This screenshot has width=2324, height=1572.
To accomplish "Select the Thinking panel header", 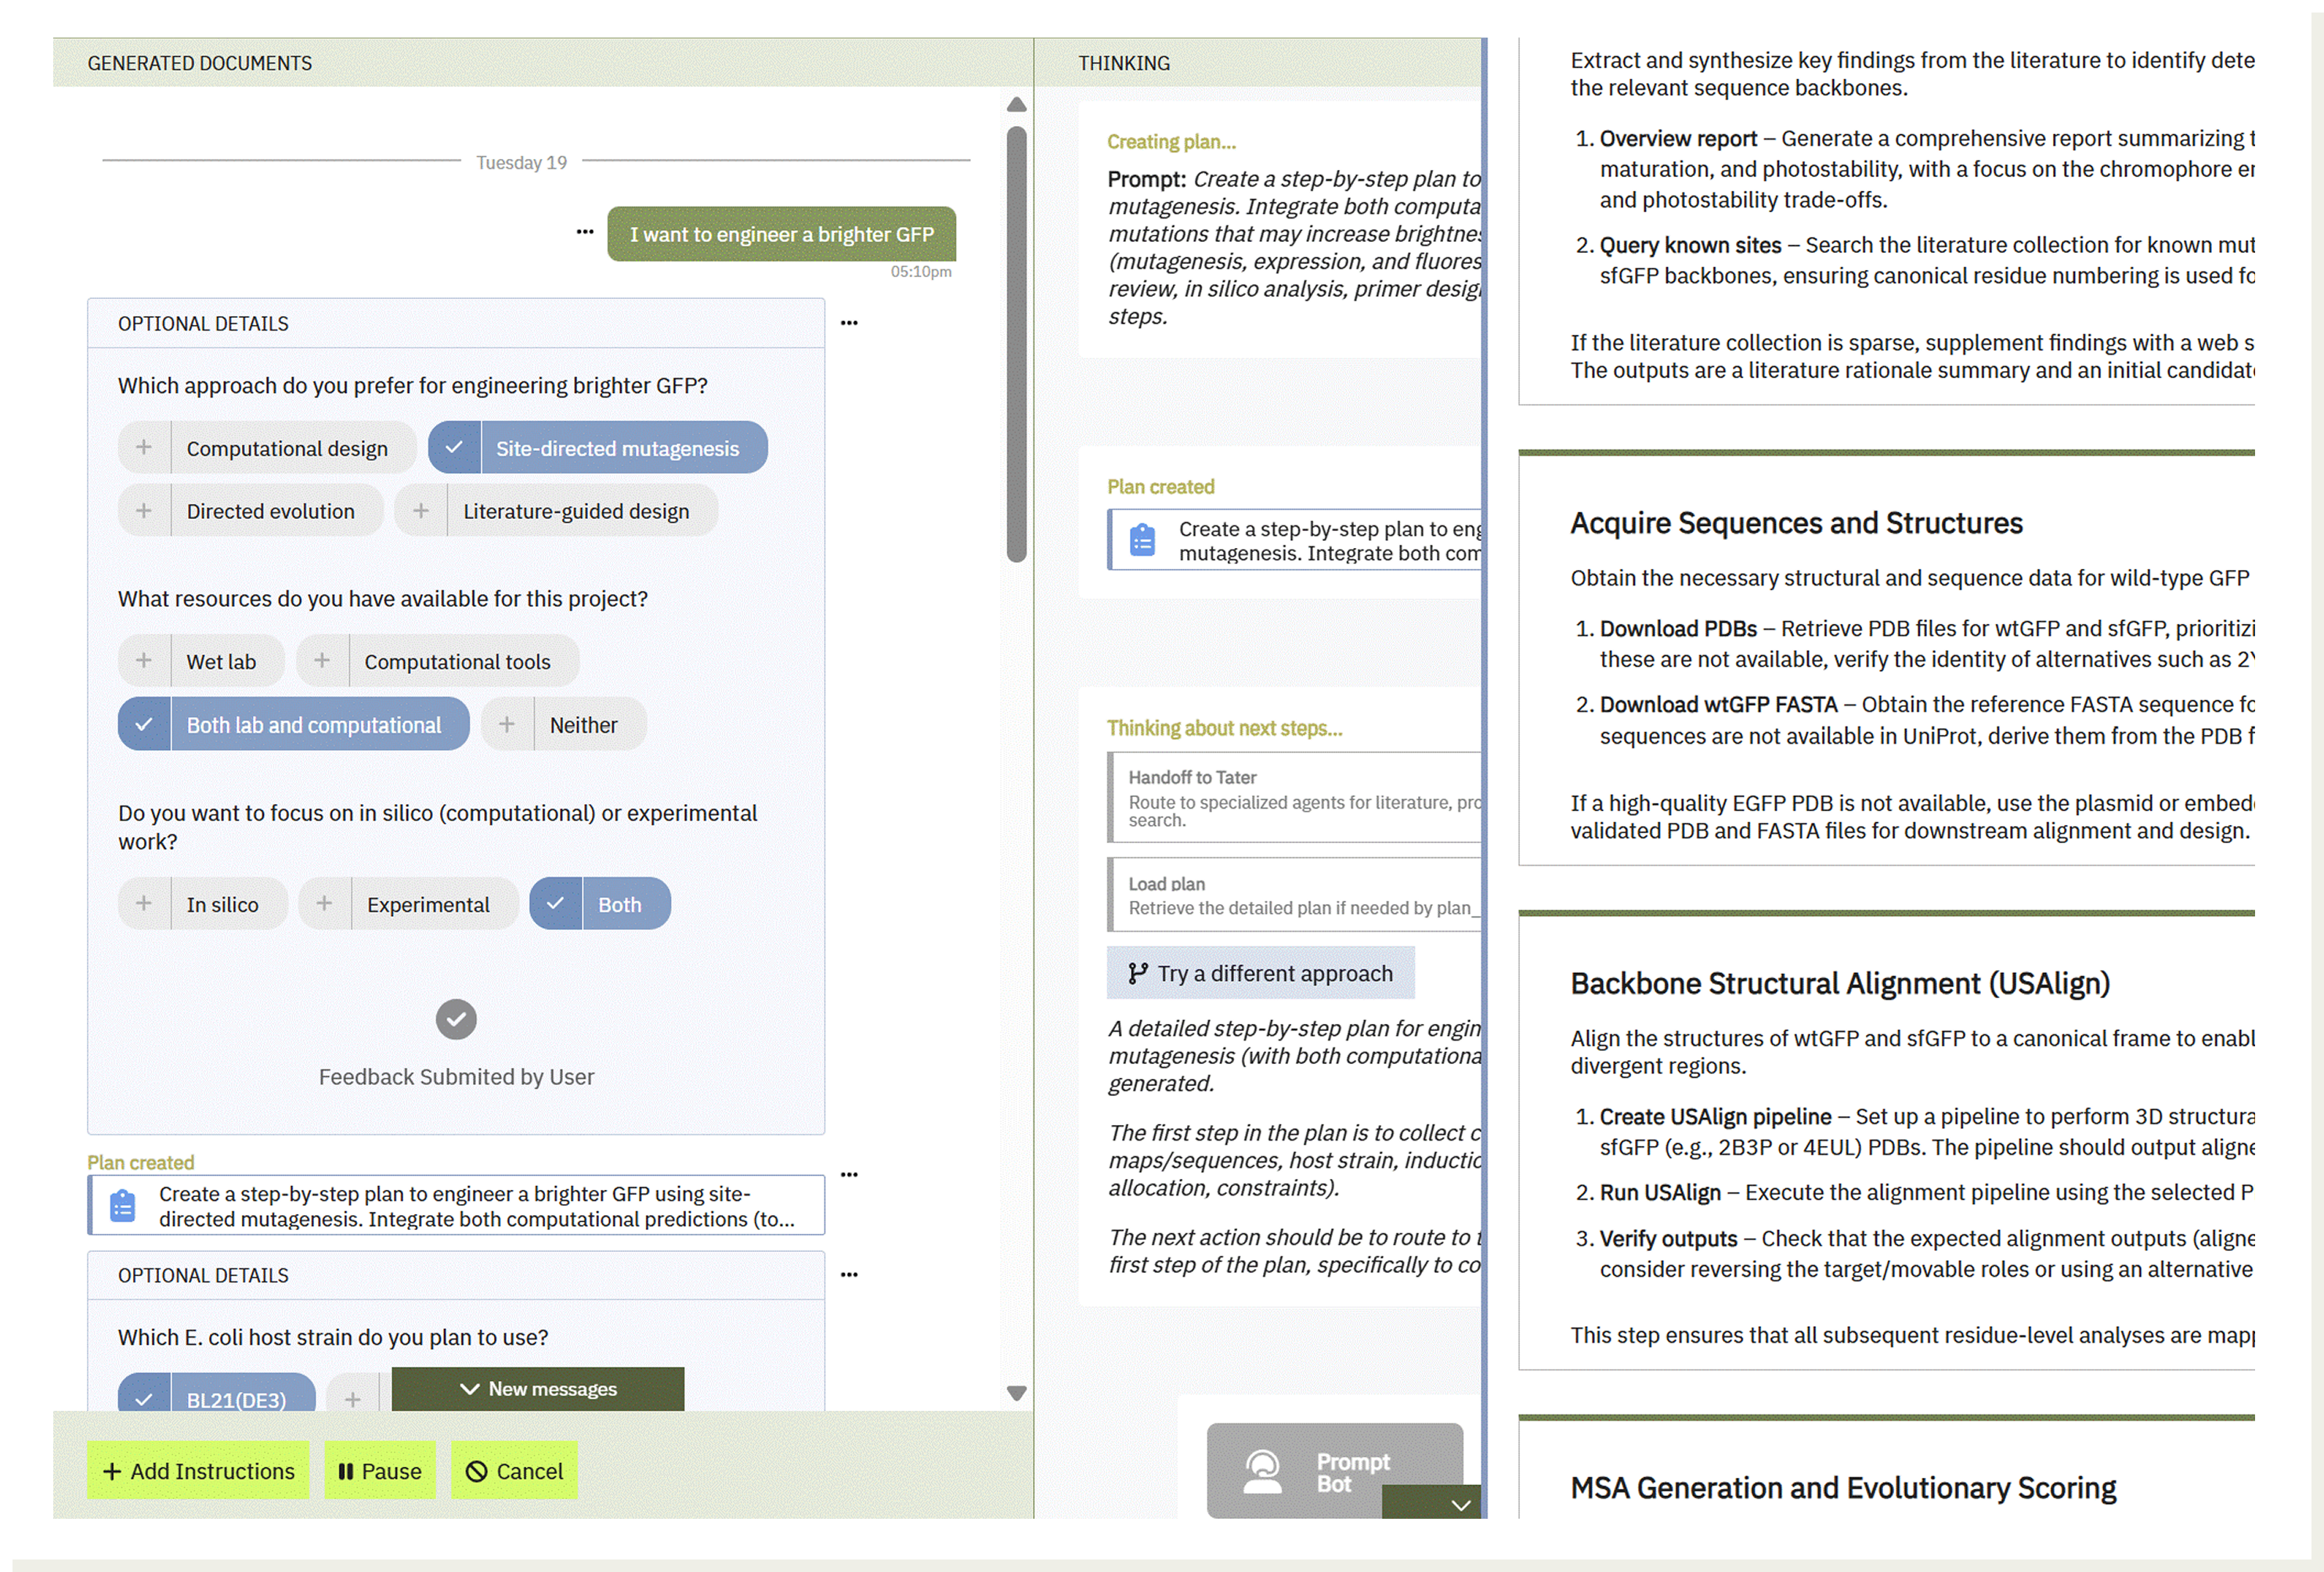I will tap(1123, 63).
